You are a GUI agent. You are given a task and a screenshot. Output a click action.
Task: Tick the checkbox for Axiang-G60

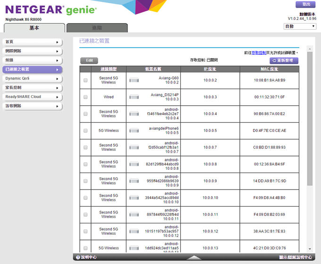85,80
